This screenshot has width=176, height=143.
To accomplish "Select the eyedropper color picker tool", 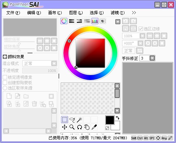I will tap(94, 127).
